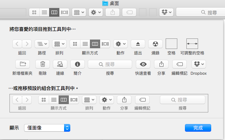The width and height of the screenshot is (225, 140).
Task: Click icon view in the default set
Action: point(44,100)
